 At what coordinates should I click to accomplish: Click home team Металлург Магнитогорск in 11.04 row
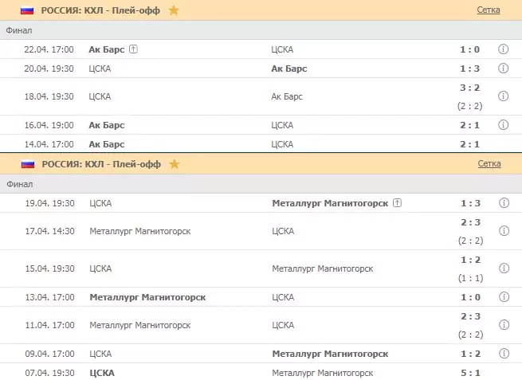pyautogui.click(x=139, y=325)
